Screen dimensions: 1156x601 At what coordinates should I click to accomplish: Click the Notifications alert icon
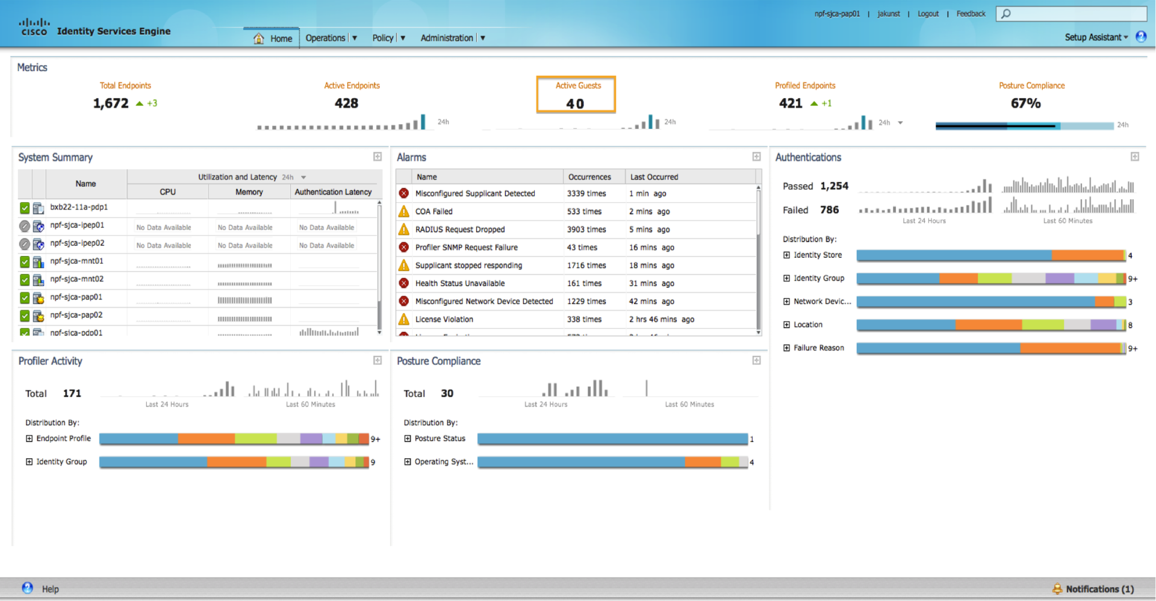[x=1057, y=588]
